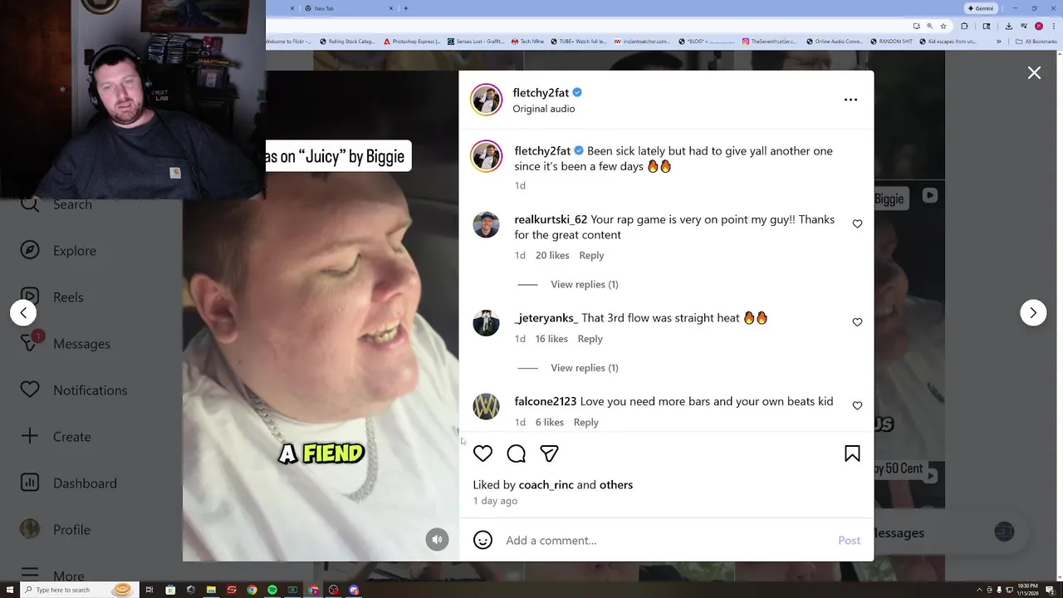Open the Explore compass icon in the sidebar

30,251
